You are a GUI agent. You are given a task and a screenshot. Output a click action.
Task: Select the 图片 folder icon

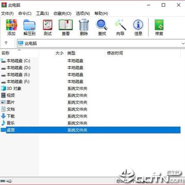[3, 102]
